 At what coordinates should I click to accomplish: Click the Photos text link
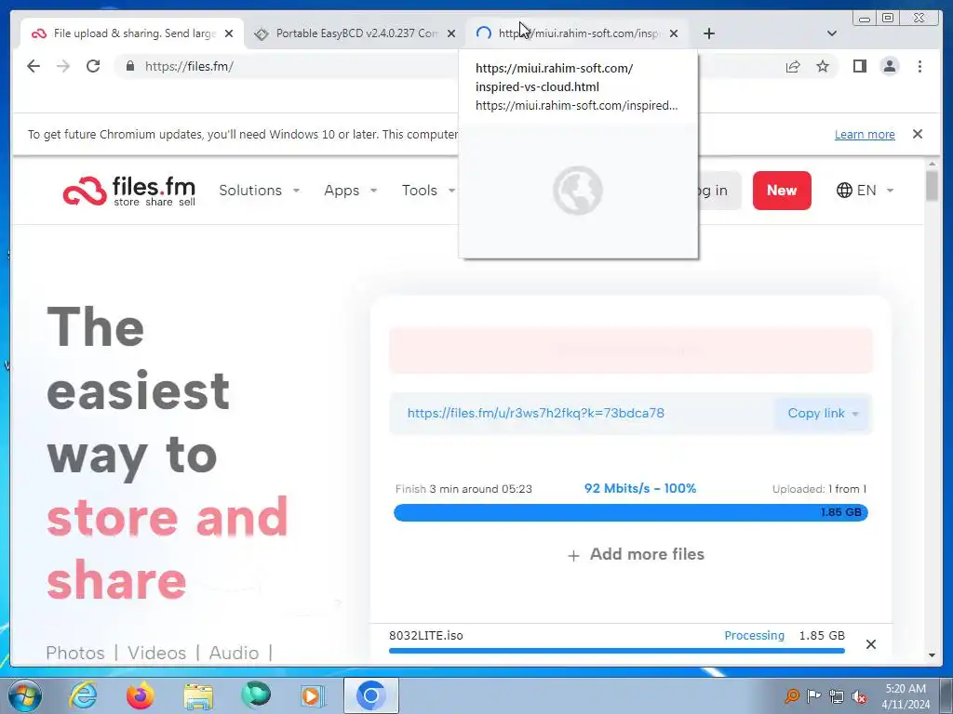[x=75, y=653]
